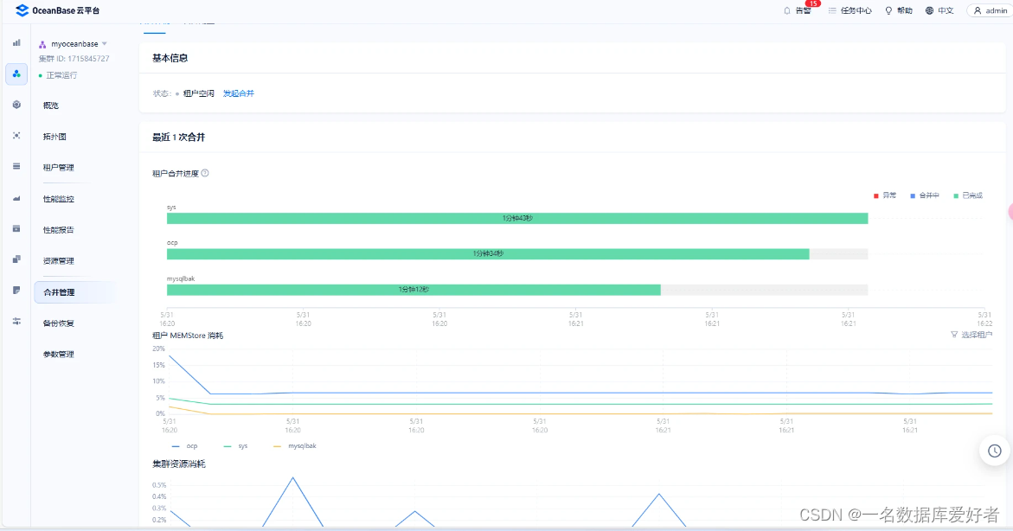Screen dimensions: 1013x531
Task: Click help icon beside 租户合并进度
Action: pyautogui.click(x=205, y=173)
